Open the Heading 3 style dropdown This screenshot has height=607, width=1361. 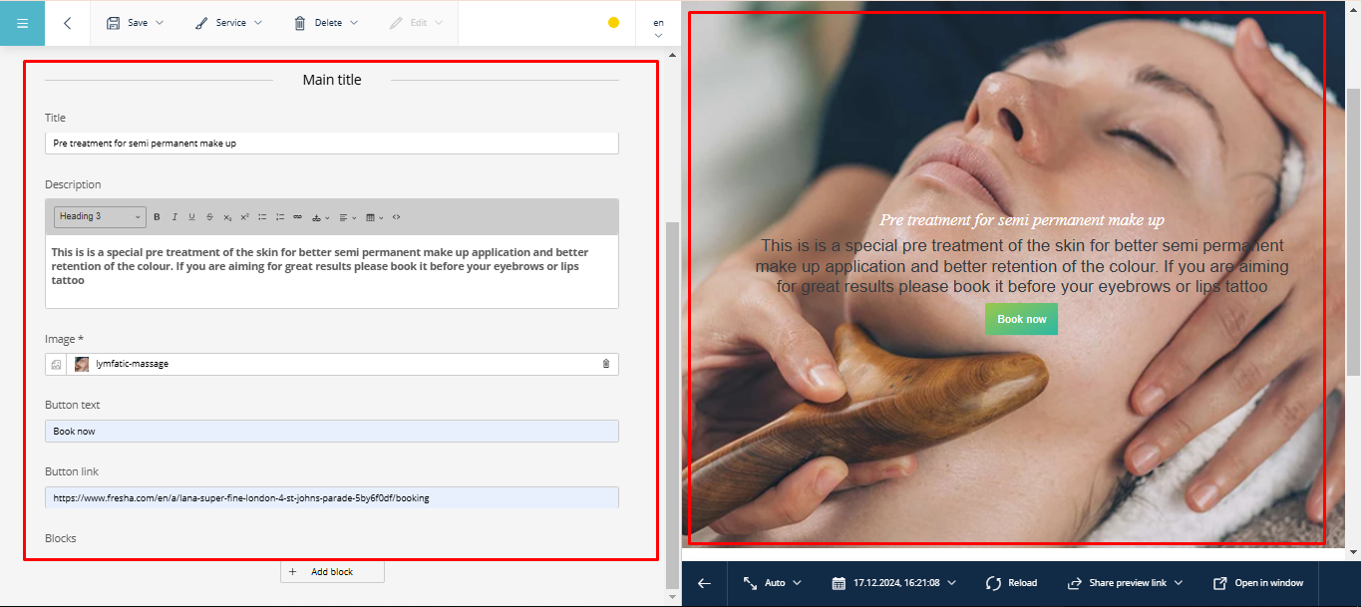[x=100, y=216]
